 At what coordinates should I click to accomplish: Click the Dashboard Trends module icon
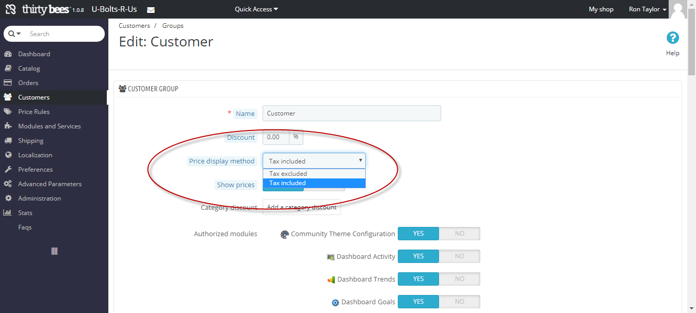[x=331, y=279]
